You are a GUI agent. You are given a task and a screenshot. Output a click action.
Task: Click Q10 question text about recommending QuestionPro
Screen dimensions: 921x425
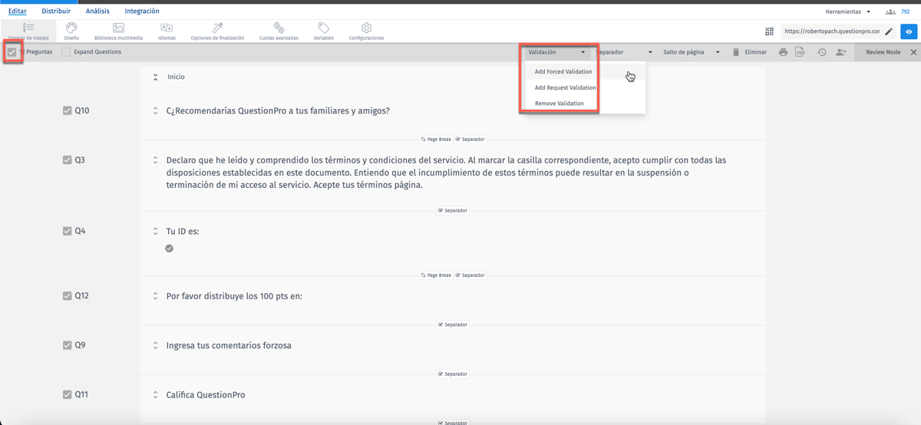pos(278,110)
